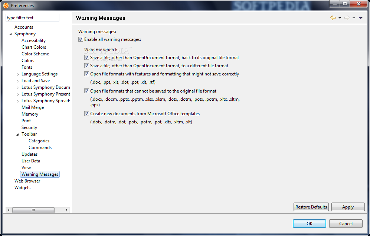The height and width of the screenshot is (236, 370).
Task: Click the tree scrollbar right arrow
Action: 66,210
